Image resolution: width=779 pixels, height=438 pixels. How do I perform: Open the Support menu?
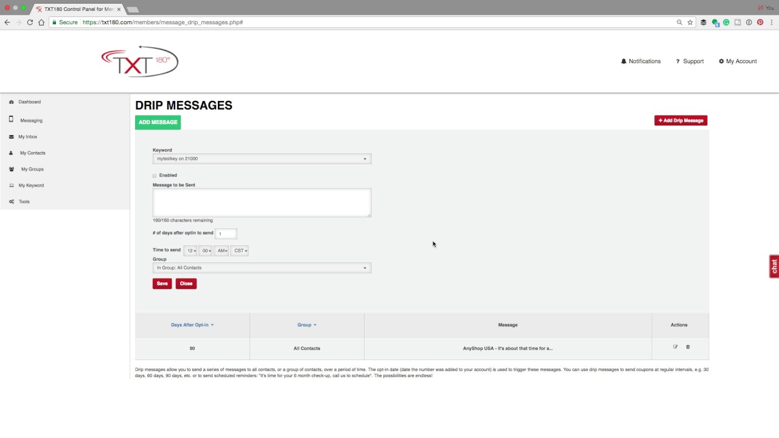point(690,61)
